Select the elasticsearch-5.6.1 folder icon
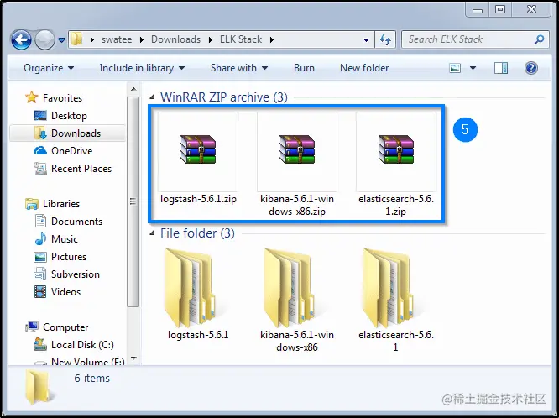The image size is (559, 418). click(x=389, y=288)
